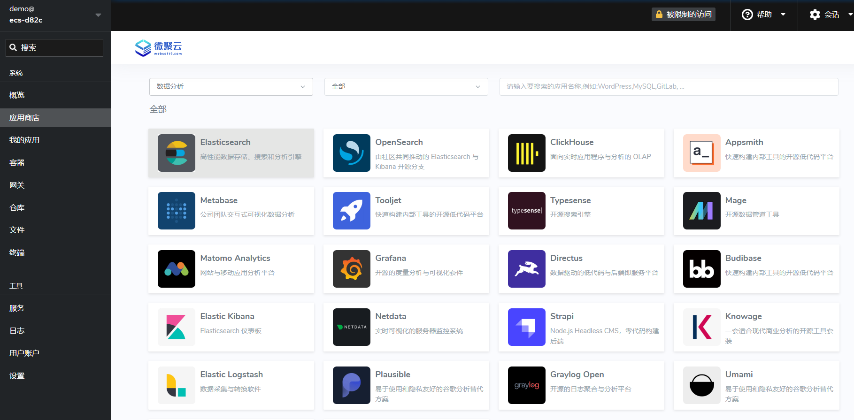The image size is (854, 420).
Task: Click the OpenSearch app icon
Action: [352, 153]
